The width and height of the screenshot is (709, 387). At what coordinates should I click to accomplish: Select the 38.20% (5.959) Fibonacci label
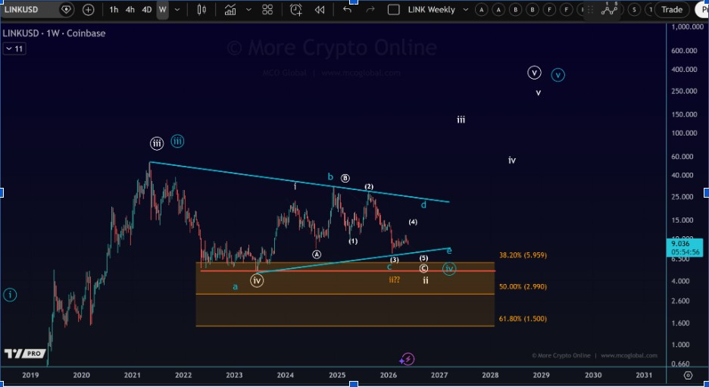523,255
